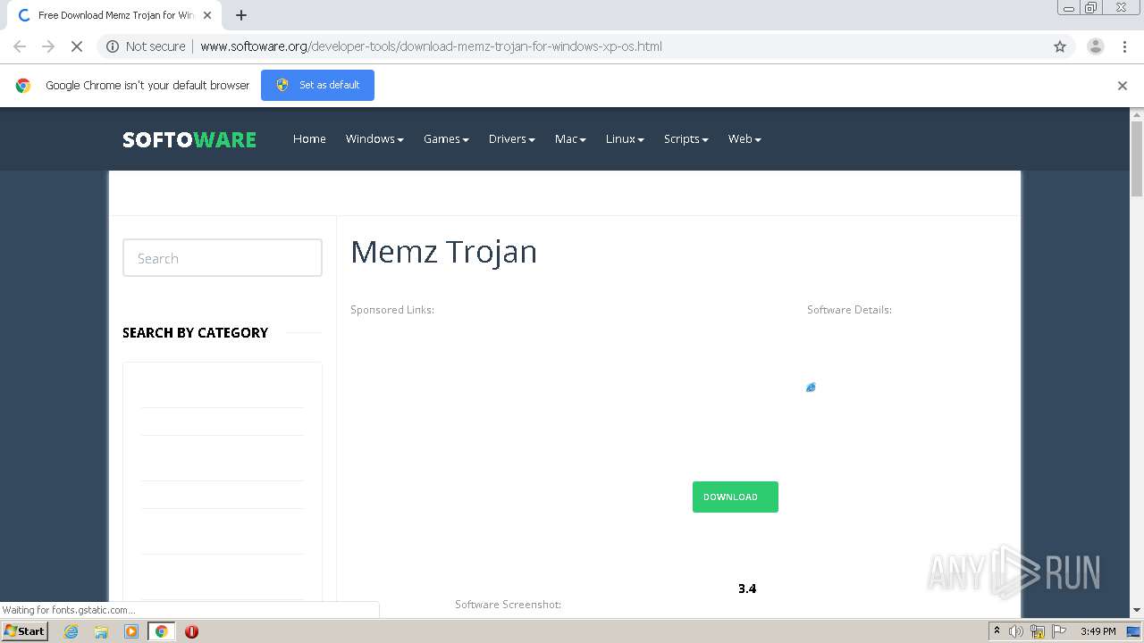Click the small icon under Software Details
Screen dimensions: 1144x643
[811, 387]
